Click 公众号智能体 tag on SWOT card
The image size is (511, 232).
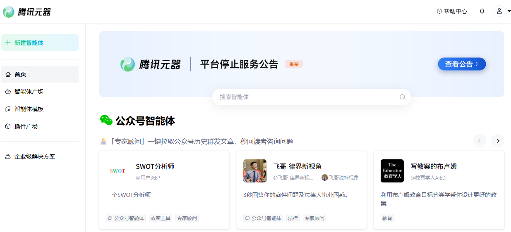(x=126, y=218)
